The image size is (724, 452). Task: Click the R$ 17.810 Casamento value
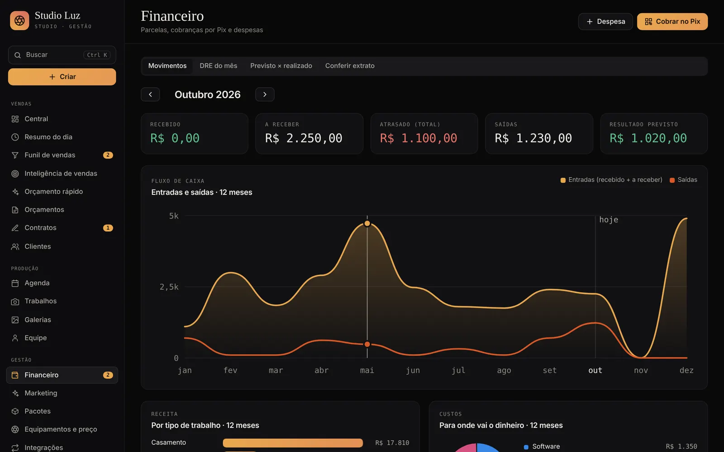point(392,443)
